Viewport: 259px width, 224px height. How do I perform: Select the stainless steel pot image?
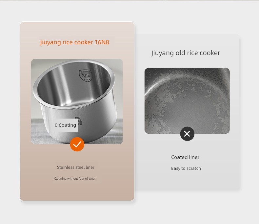click(77, 101)
